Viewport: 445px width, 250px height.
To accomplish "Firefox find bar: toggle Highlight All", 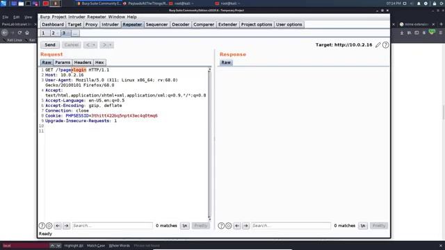I will click(x=74, y=246).
